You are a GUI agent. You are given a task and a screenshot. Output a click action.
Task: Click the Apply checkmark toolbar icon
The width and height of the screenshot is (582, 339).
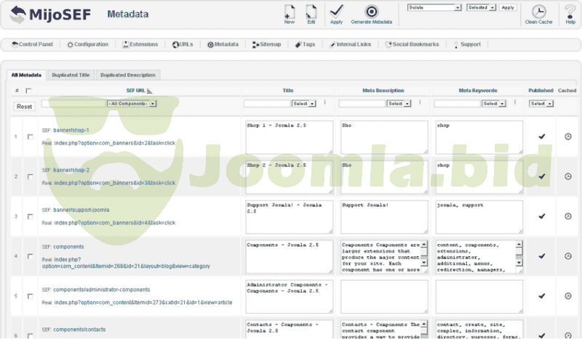click(x=336, y=12)
